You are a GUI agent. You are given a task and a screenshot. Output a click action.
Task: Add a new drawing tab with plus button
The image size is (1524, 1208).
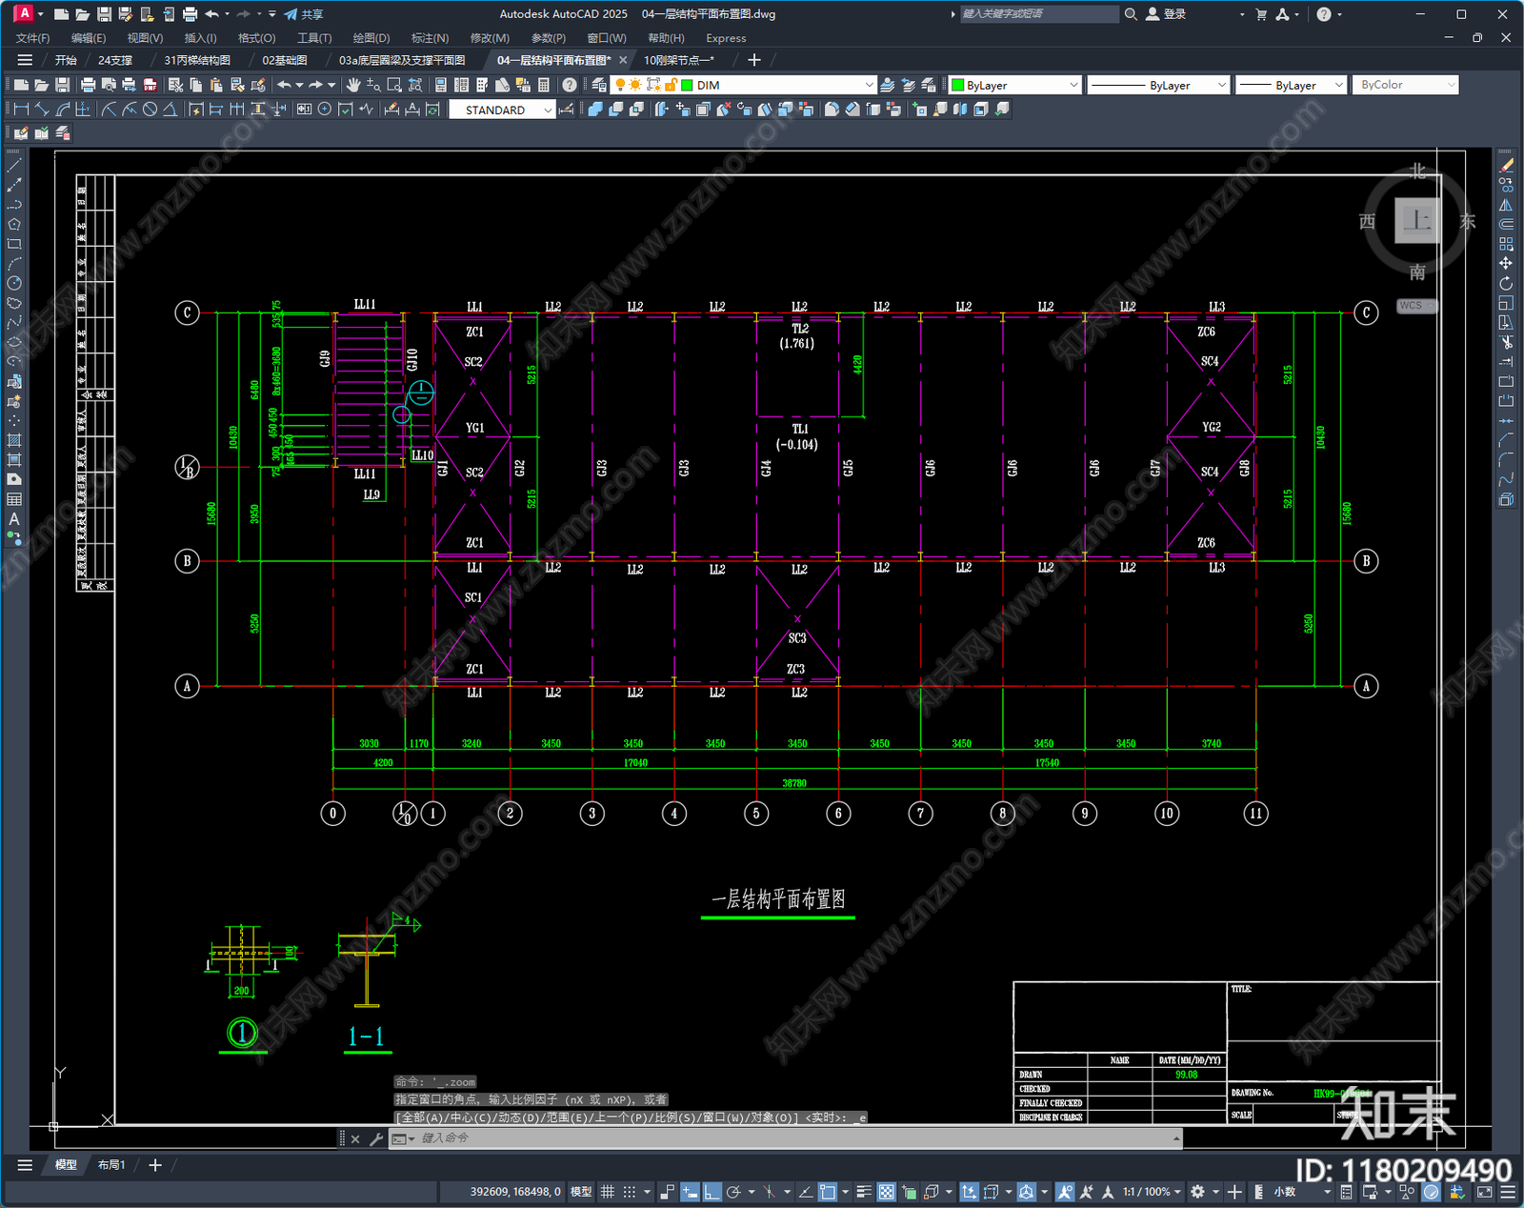point(754,60)
